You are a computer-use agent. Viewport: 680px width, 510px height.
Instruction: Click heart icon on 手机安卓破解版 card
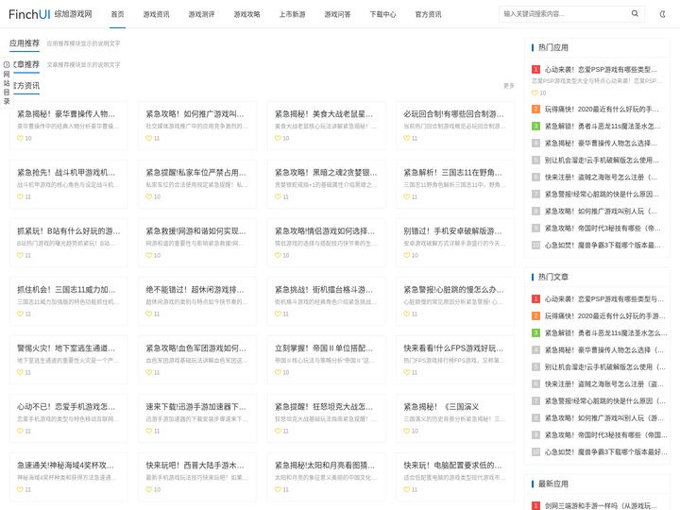[407, 255]
